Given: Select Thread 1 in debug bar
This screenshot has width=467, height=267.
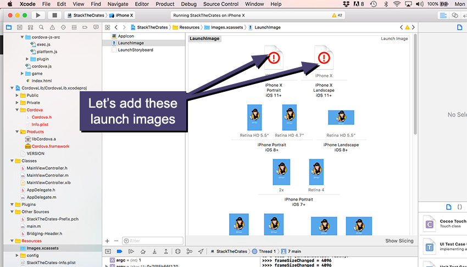Looking at the screenshot, I should point(264,252).
